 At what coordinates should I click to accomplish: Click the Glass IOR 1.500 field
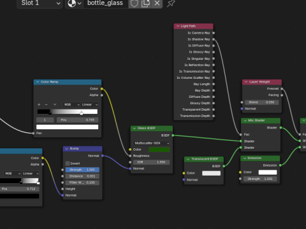152,162
